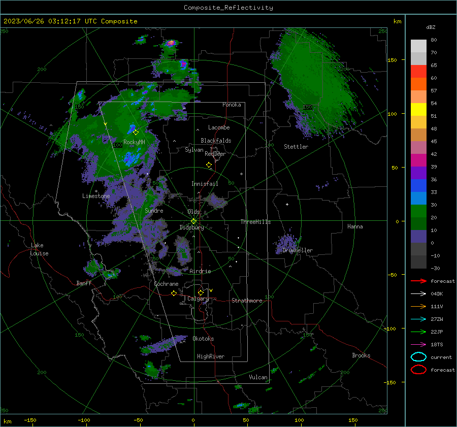The image size is (457, 427).
Task: Pick the orange swatch between 60 and 57
Action: point(418,84)
